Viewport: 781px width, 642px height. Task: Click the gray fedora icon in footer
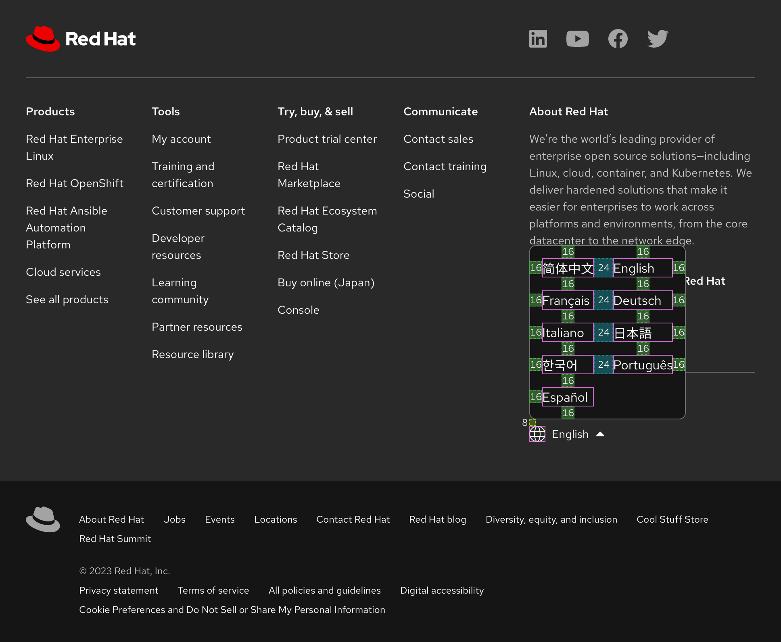tap(43, 519)
